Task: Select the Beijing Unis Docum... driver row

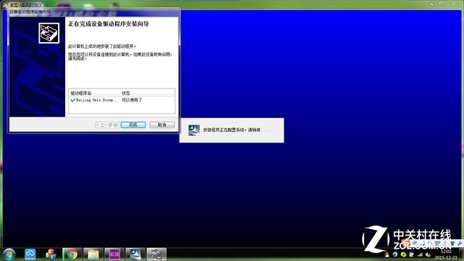Action: (x=122, y=100)
